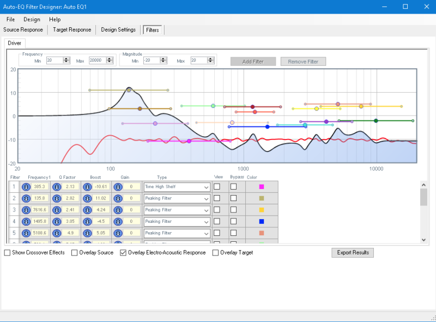The image size is (436, 322).
Task: Open the Help menu
Action: click(55, 20)
